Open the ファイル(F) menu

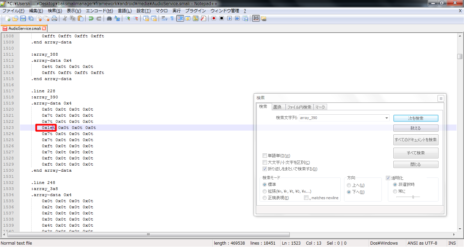point(13,11)
